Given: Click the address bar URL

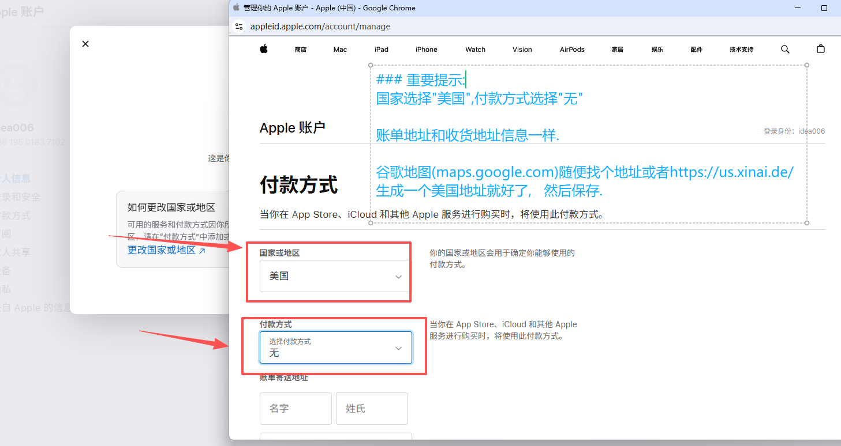Looking at the screenshot, I should click(x=320, y=27).
